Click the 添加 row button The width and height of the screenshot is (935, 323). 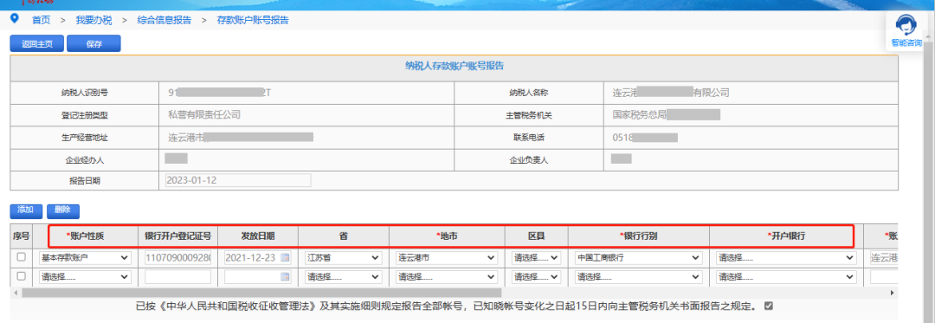26,210
